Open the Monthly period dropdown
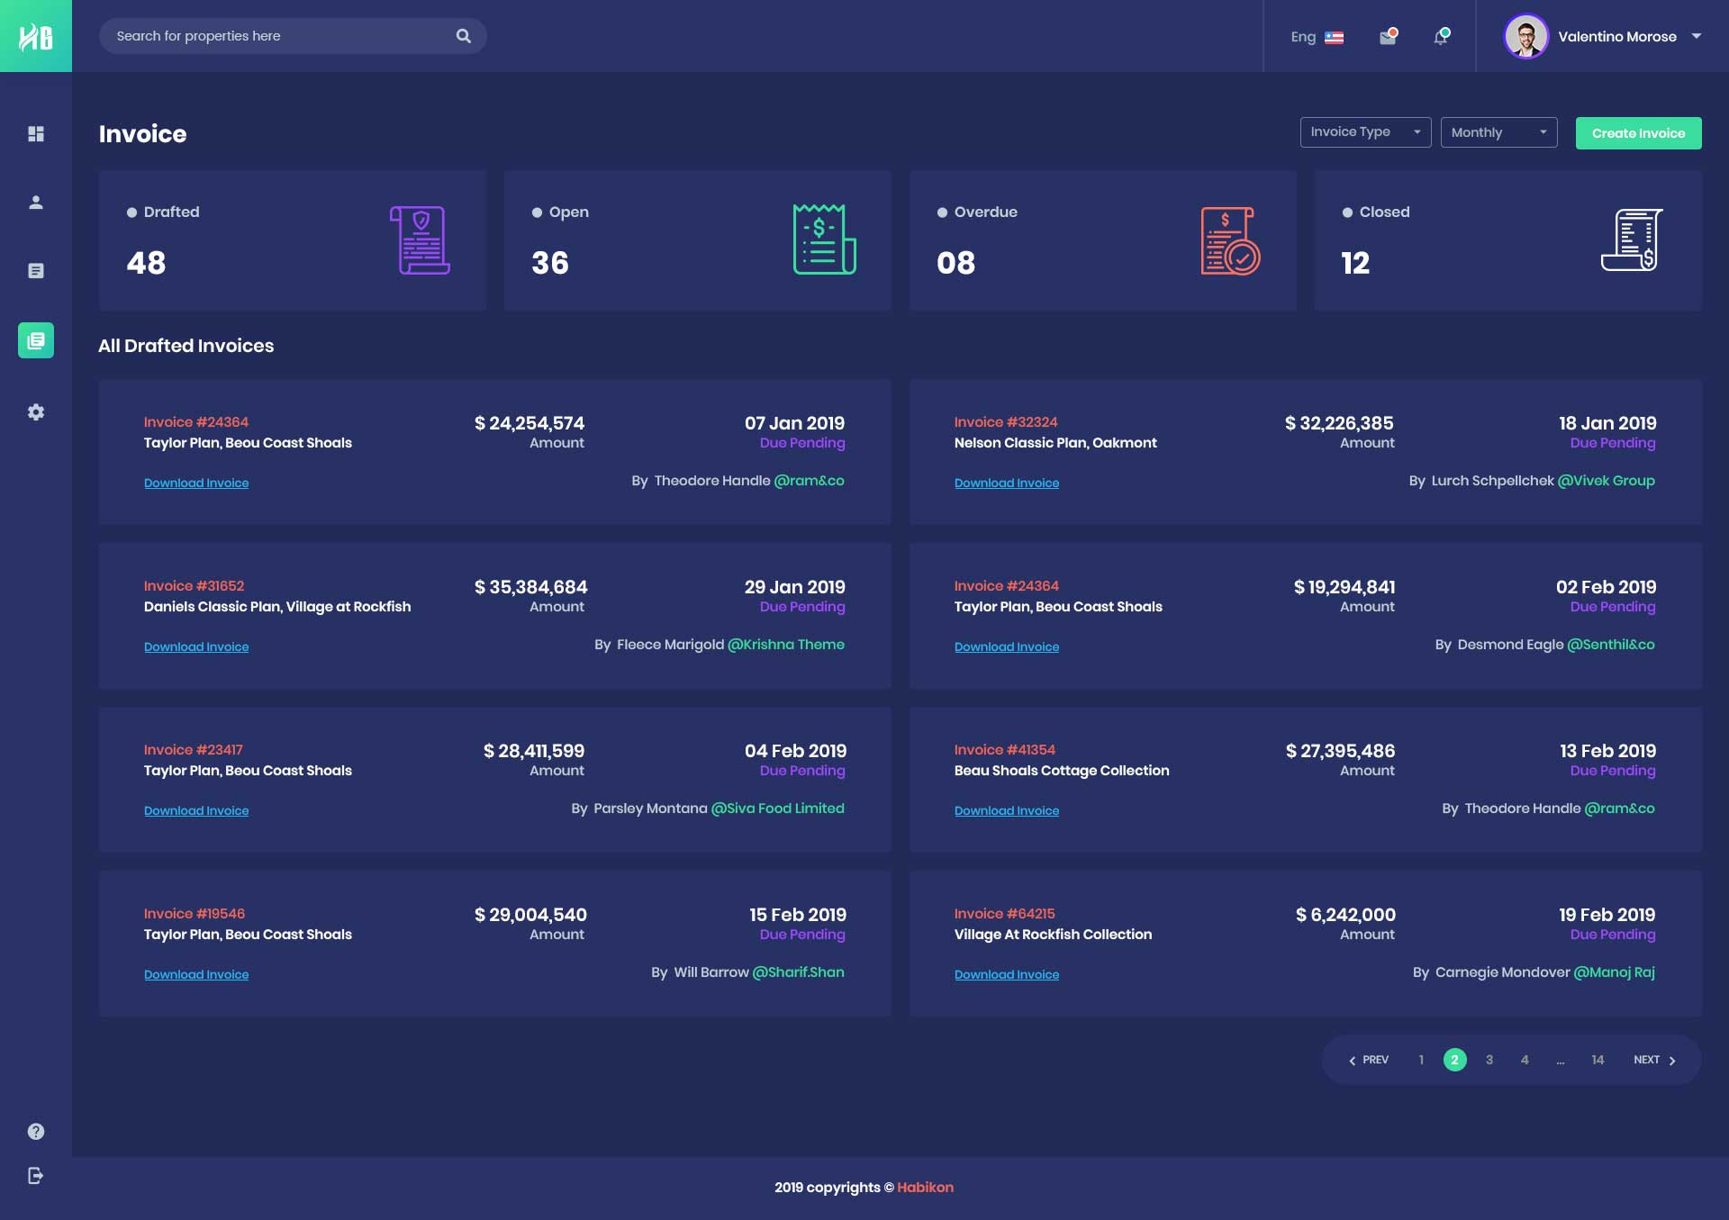This screenshot has width=1729, height=1220. click(1498, 132)
